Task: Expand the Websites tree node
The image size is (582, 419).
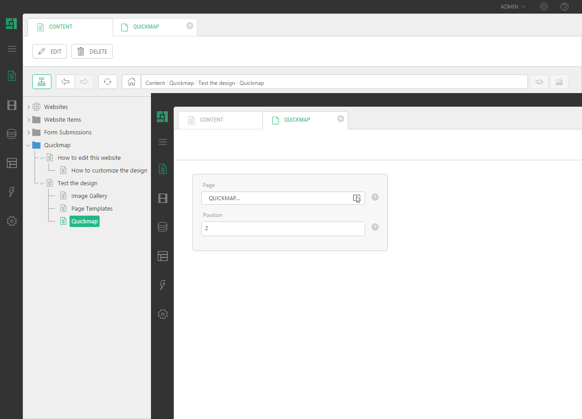Action: (29, 107)
